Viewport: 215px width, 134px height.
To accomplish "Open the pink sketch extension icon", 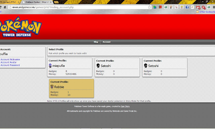I will pos(176,7).
